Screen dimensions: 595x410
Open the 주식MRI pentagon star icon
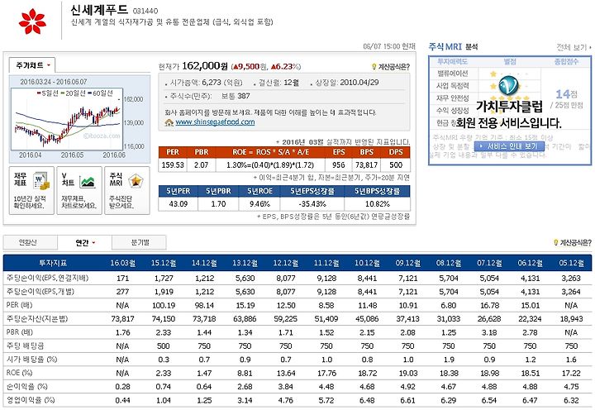pos(126,191)
